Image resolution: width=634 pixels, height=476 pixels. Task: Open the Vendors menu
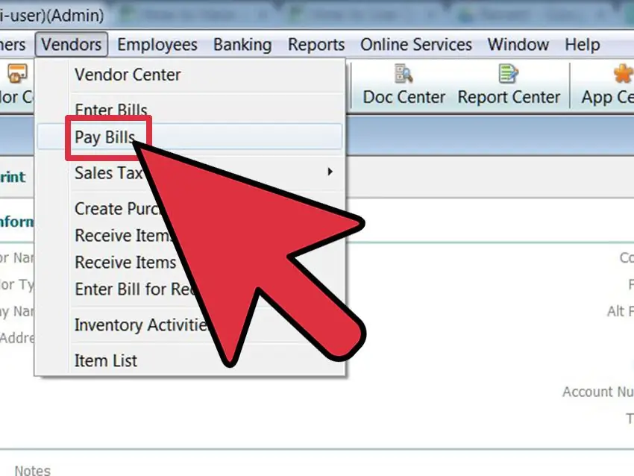click(71, 45)
